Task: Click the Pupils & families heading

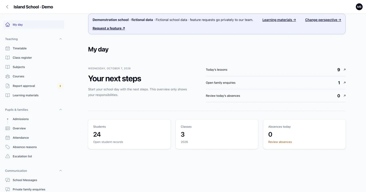Action: (17, 110)
